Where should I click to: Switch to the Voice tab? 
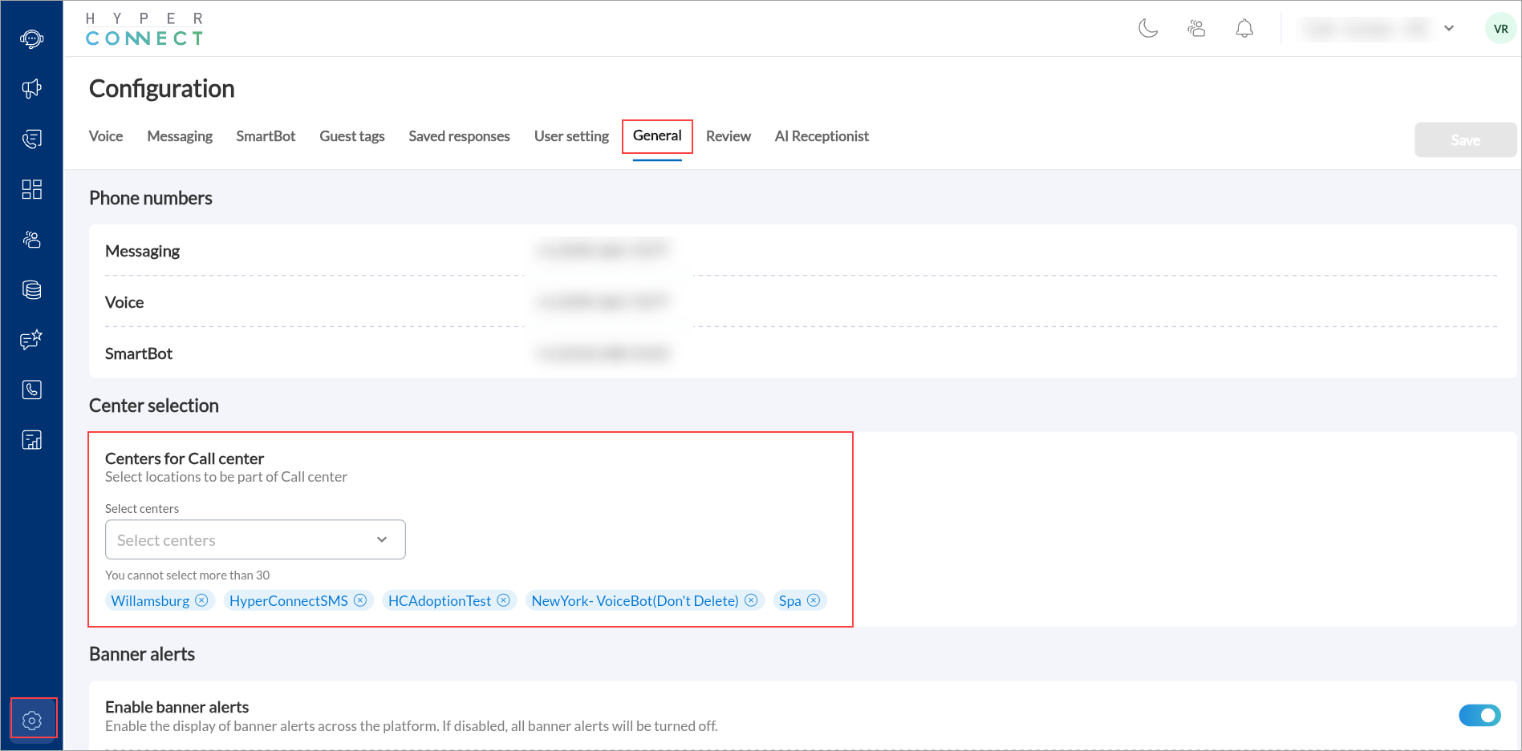(x=105, y=135)
